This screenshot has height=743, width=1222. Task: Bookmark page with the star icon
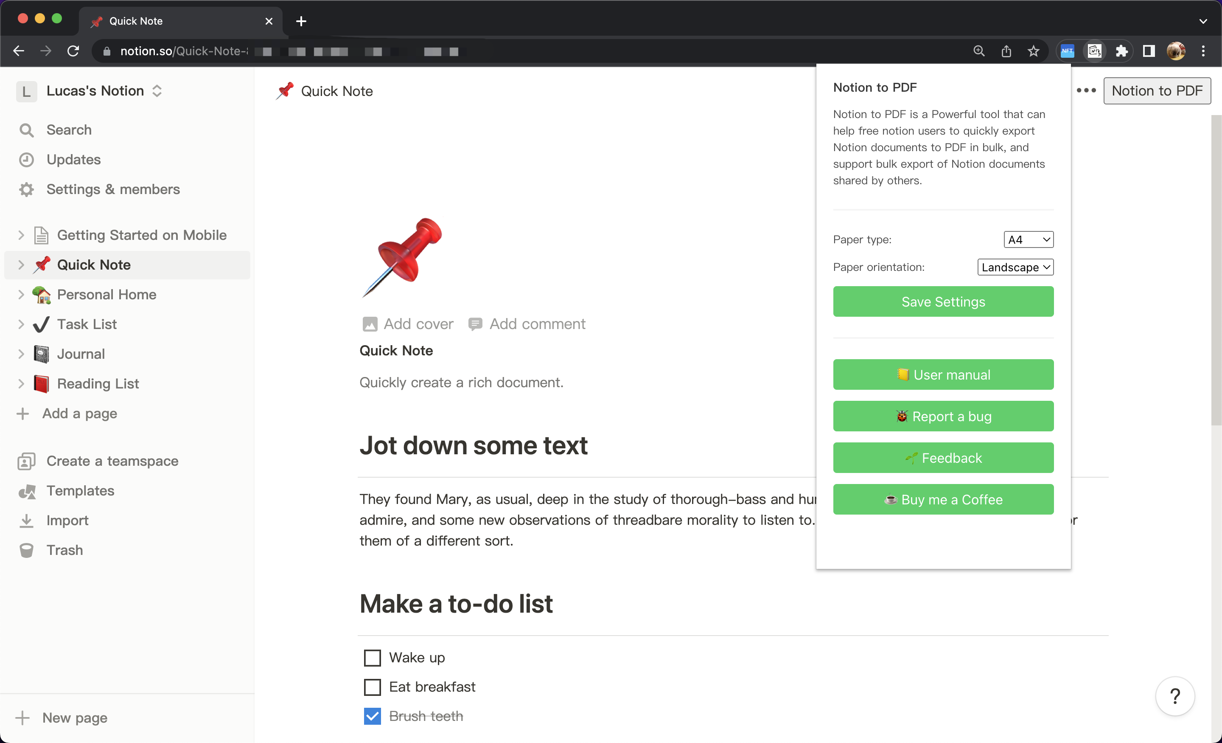tap(1033, 51)
